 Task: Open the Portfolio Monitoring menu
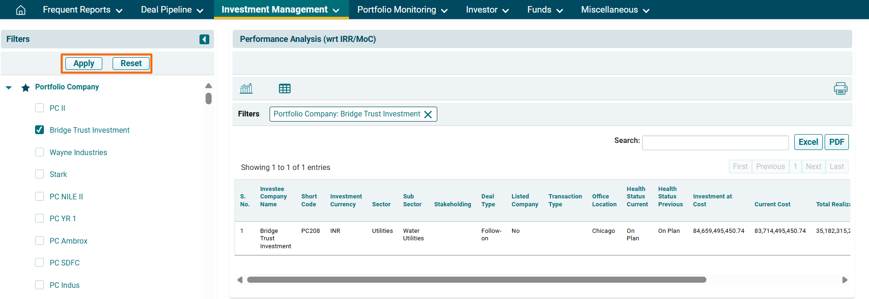tap(402, 10)
